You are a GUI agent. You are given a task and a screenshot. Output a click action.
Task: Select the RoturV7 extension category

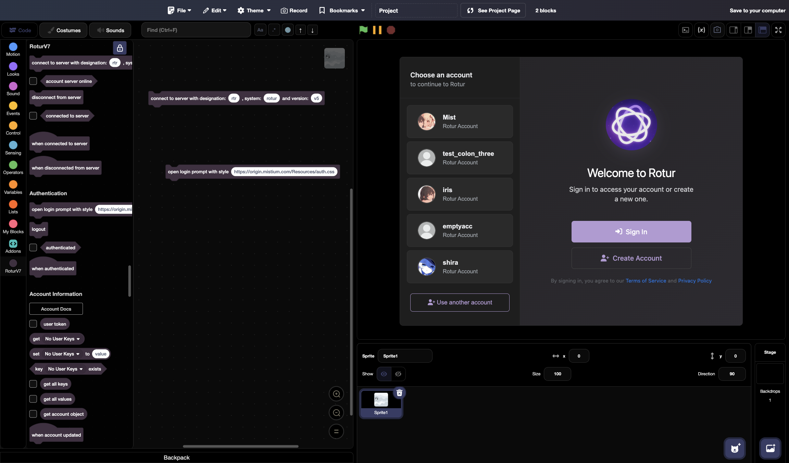tap(13, 266)
